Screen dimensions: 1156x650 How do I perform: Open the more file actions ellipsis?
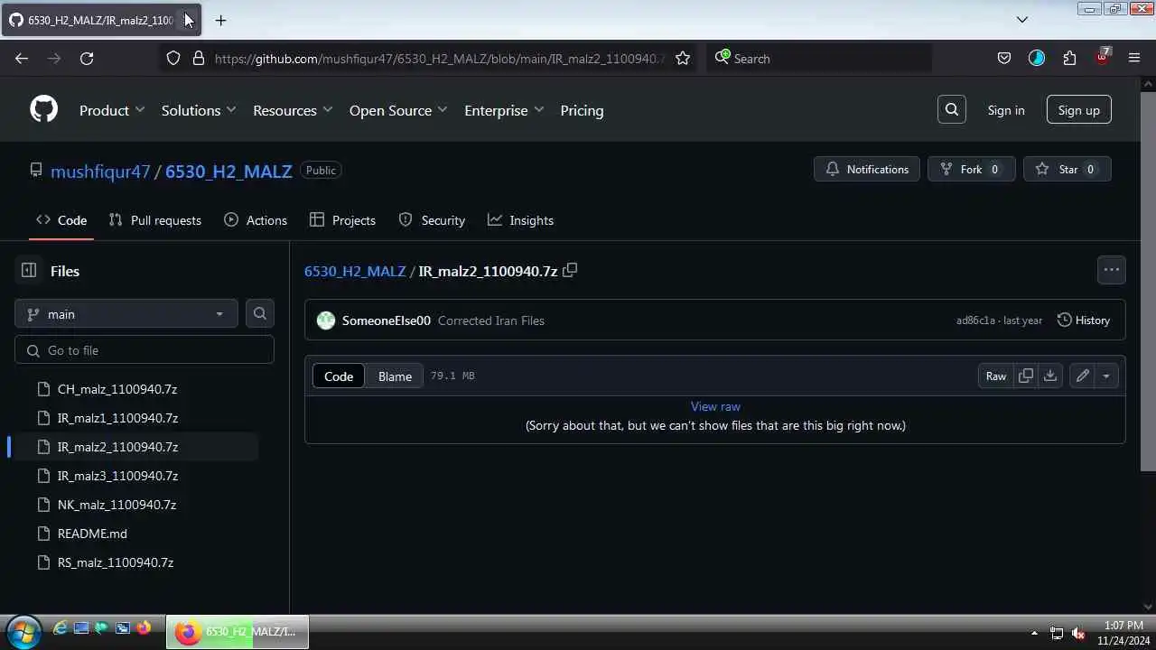pyautogui.click(x=1111, y=270)
